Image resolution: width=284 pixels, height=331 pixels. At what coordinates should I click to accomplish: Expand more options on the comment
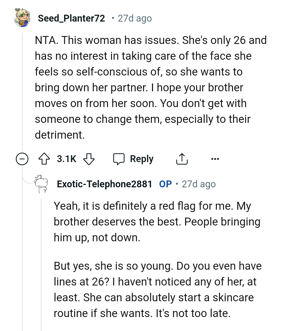215,159
